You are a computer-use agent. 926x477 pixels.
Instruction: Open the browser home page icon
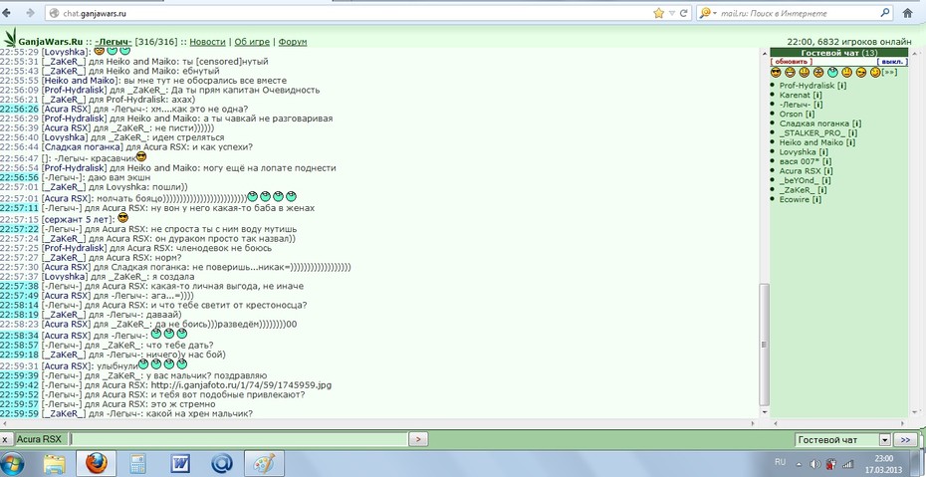point(908,13)
